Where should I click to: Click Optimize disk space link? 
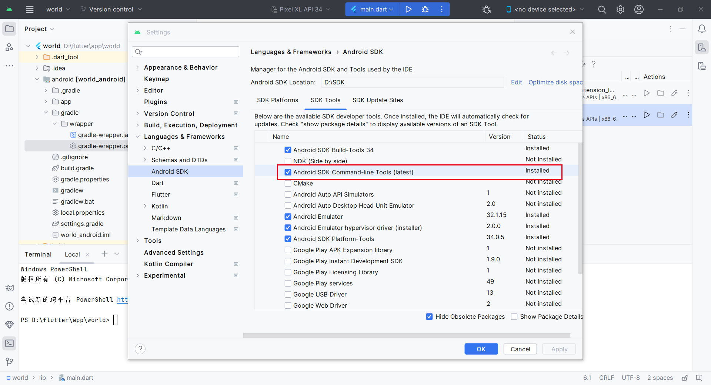click(555, 82)
